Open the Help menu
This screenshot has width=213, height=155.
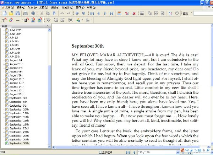(91, 7)
